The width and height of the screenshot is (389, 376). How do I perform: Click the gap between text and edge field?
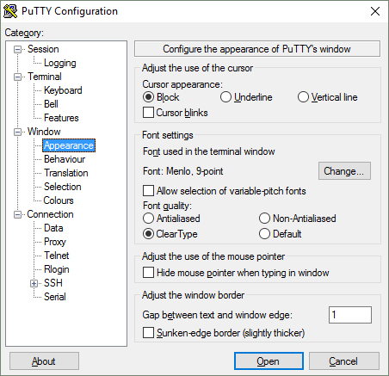(x=350, y=315)
